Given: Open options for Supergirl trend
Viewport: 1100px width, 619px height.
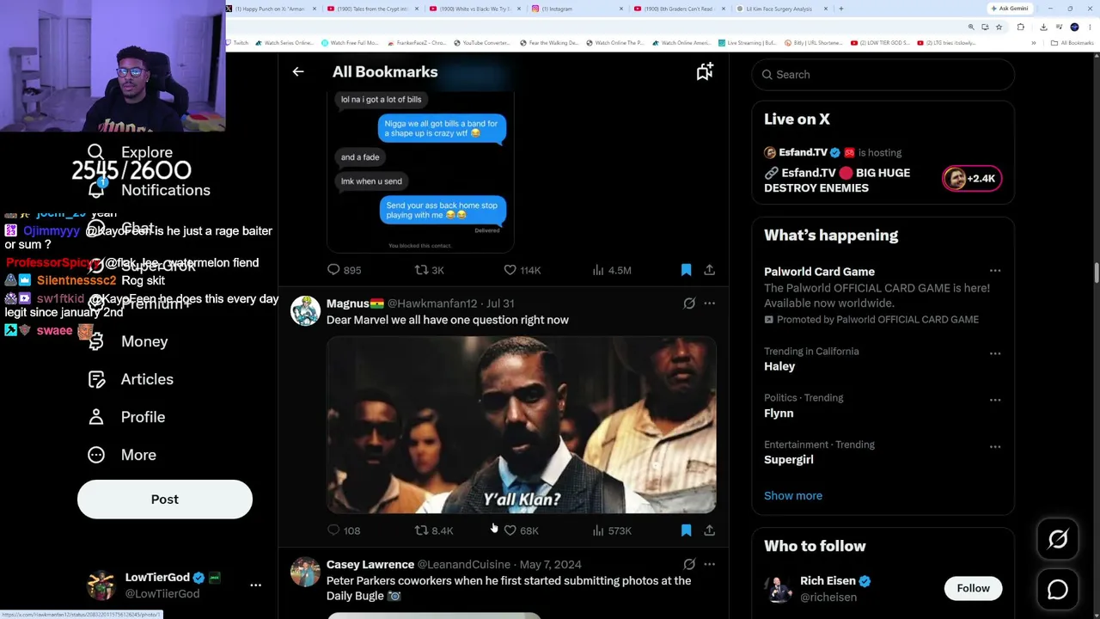Looking at the screenshot, I should [x=994, y=446].
